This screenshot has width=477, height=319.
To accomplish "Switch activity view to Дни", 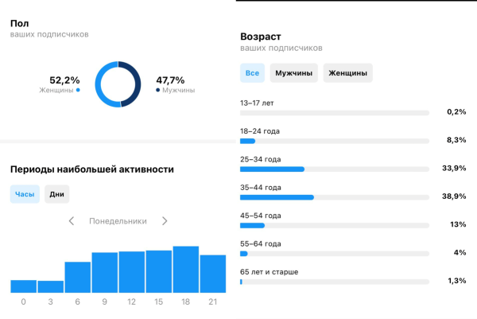I will coord(57,194).
